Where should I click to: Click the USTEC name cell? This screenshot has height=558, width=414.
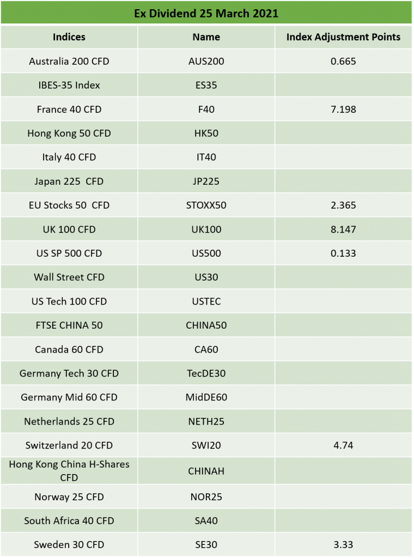coord(206,301)
